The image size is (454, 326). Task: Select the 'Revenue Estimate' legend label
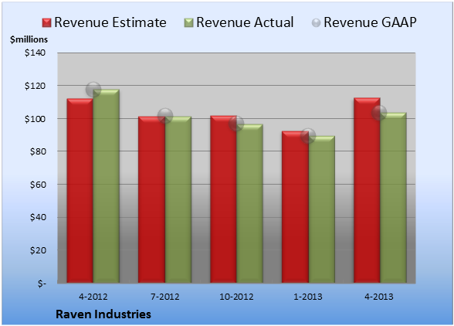(110, 22)
